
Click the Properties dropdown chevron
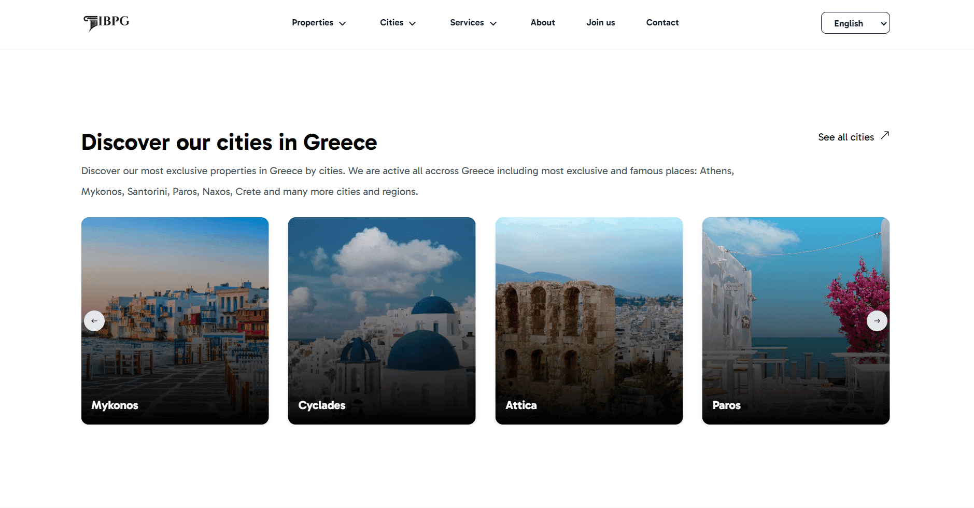pos(342,23)
